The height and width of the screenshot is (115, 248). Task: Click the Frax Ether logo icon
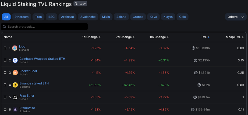[x=15, y=97]
